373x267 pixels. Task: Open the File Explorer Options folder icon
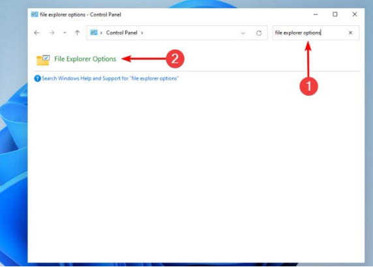coord(43,60)
